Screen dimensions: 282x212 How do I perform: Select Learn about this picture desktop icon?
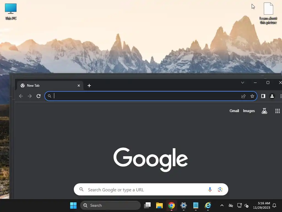[x=268, y=13]
